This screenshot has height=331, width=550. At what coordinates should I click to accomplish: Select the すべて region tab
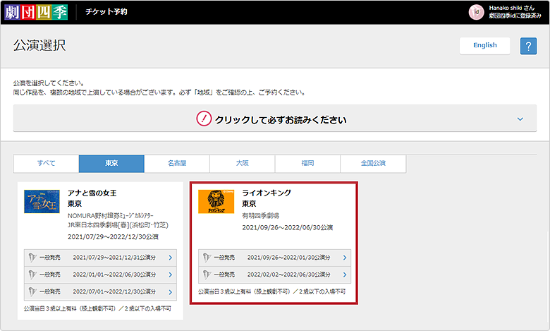coord(46,163)
